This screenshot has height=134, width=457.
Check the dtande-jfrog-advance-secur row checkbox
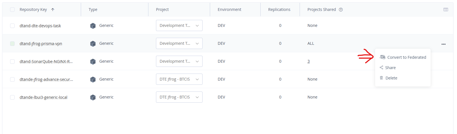12,79
